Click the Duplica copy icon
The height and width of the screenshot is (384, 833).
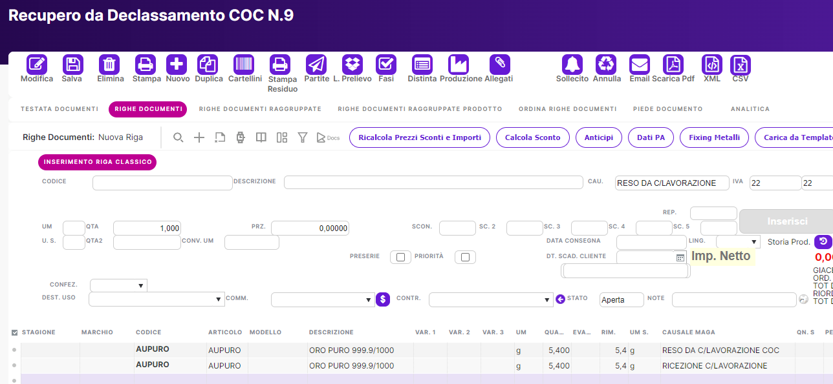pyautogui.click(x=208, y=65)
